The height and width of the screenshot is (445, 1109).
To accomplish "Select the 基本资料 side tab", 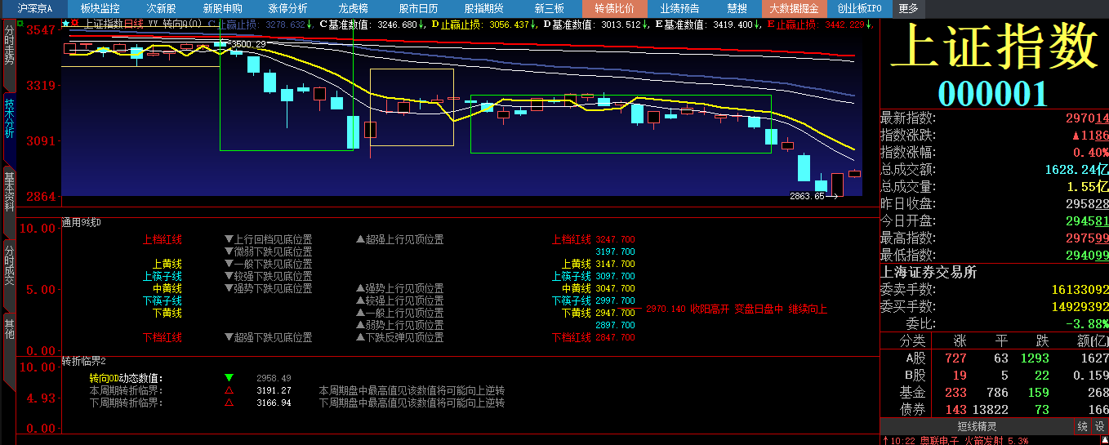I will [x=9, y=191].
